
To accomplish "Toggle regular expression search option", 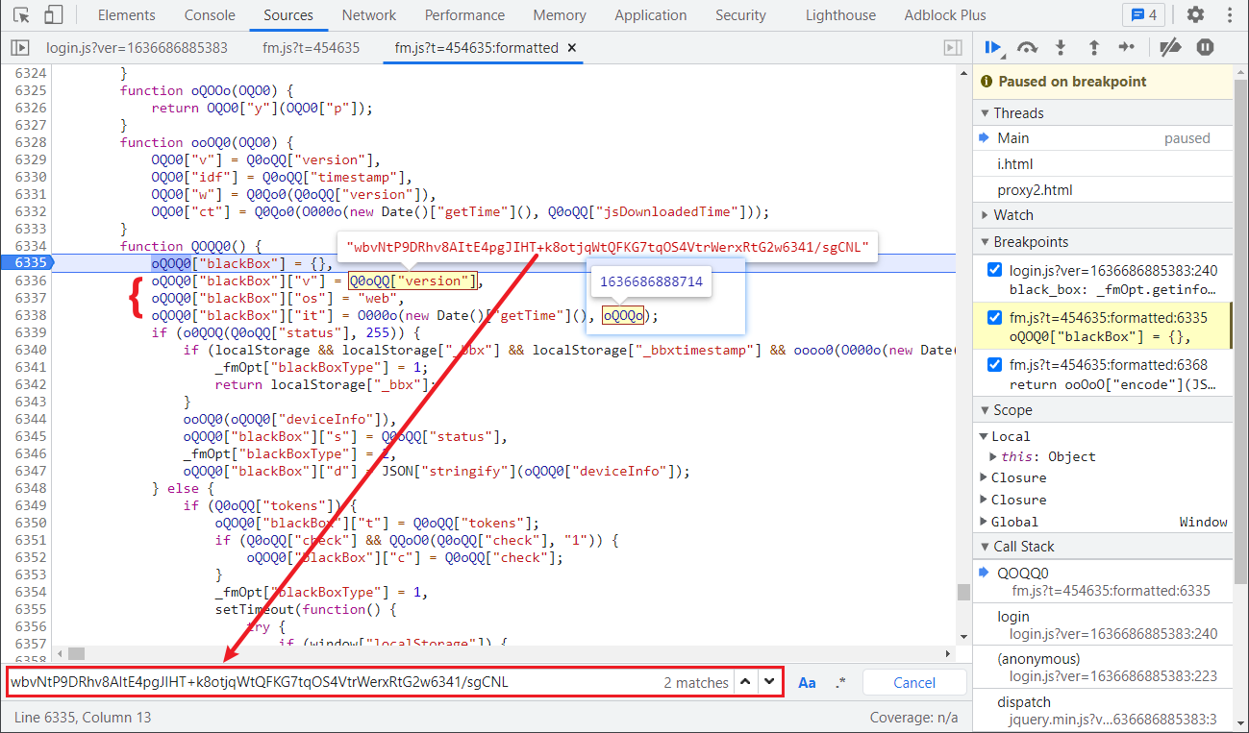I will [840, 683].
